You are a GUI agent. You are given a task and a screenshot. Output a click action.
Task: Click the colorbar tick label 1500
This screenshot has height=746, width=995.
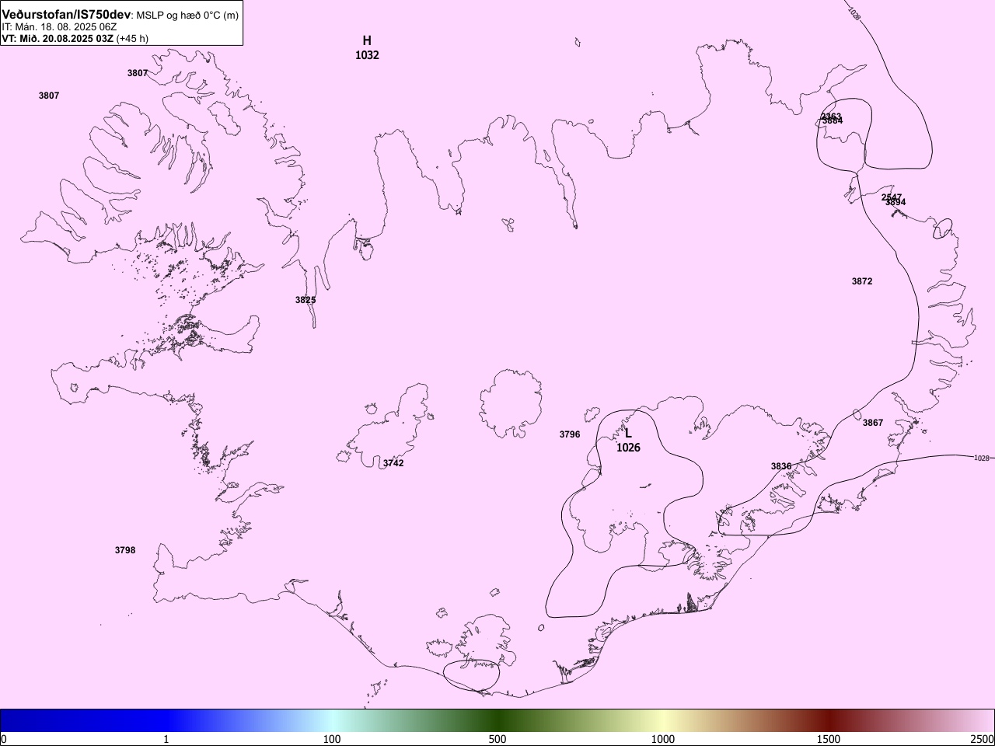coord(829,738)
